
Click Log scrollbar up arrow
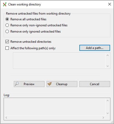click(x=108, y=101)
